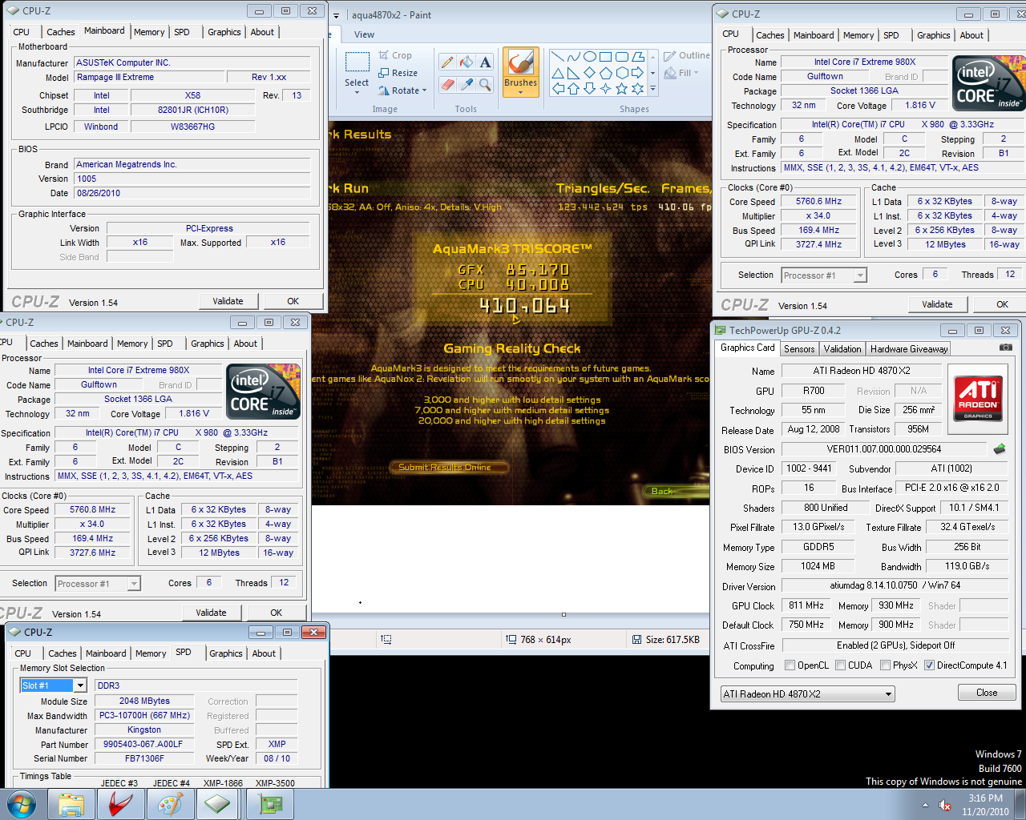Open the Paint palette icon in taskbar

[170, 805]
